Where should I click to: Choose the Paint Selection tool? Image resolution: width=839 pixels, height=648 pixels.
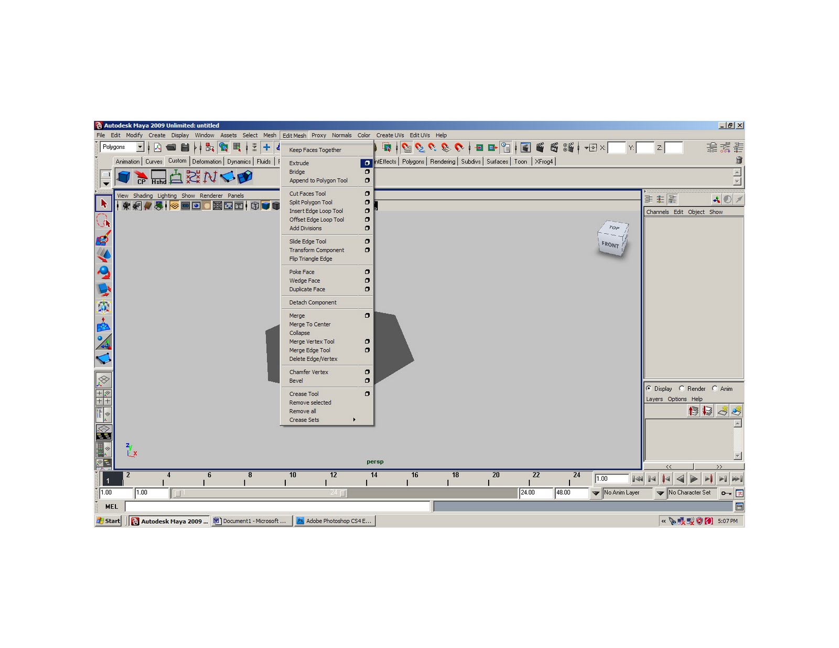click(103, 238)
